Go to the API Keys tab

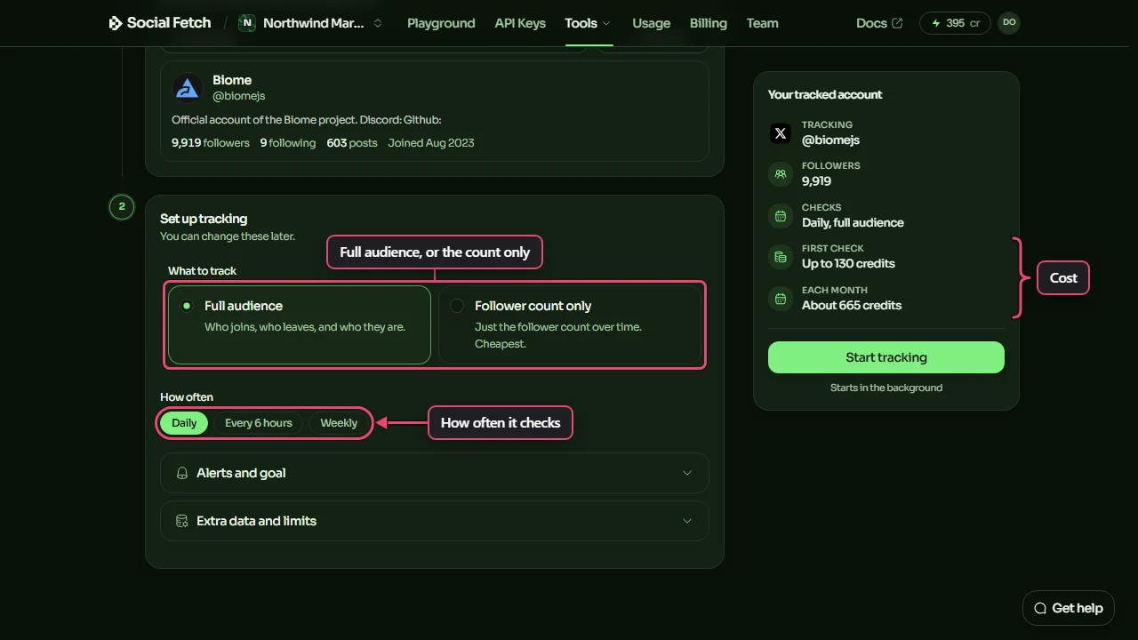pyautogui.click(x=520, y=23)
